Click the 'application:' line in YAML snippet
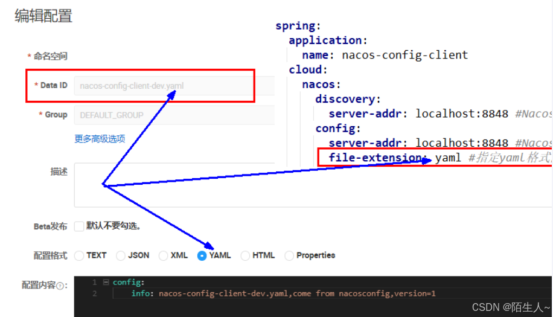 (328, 40)
